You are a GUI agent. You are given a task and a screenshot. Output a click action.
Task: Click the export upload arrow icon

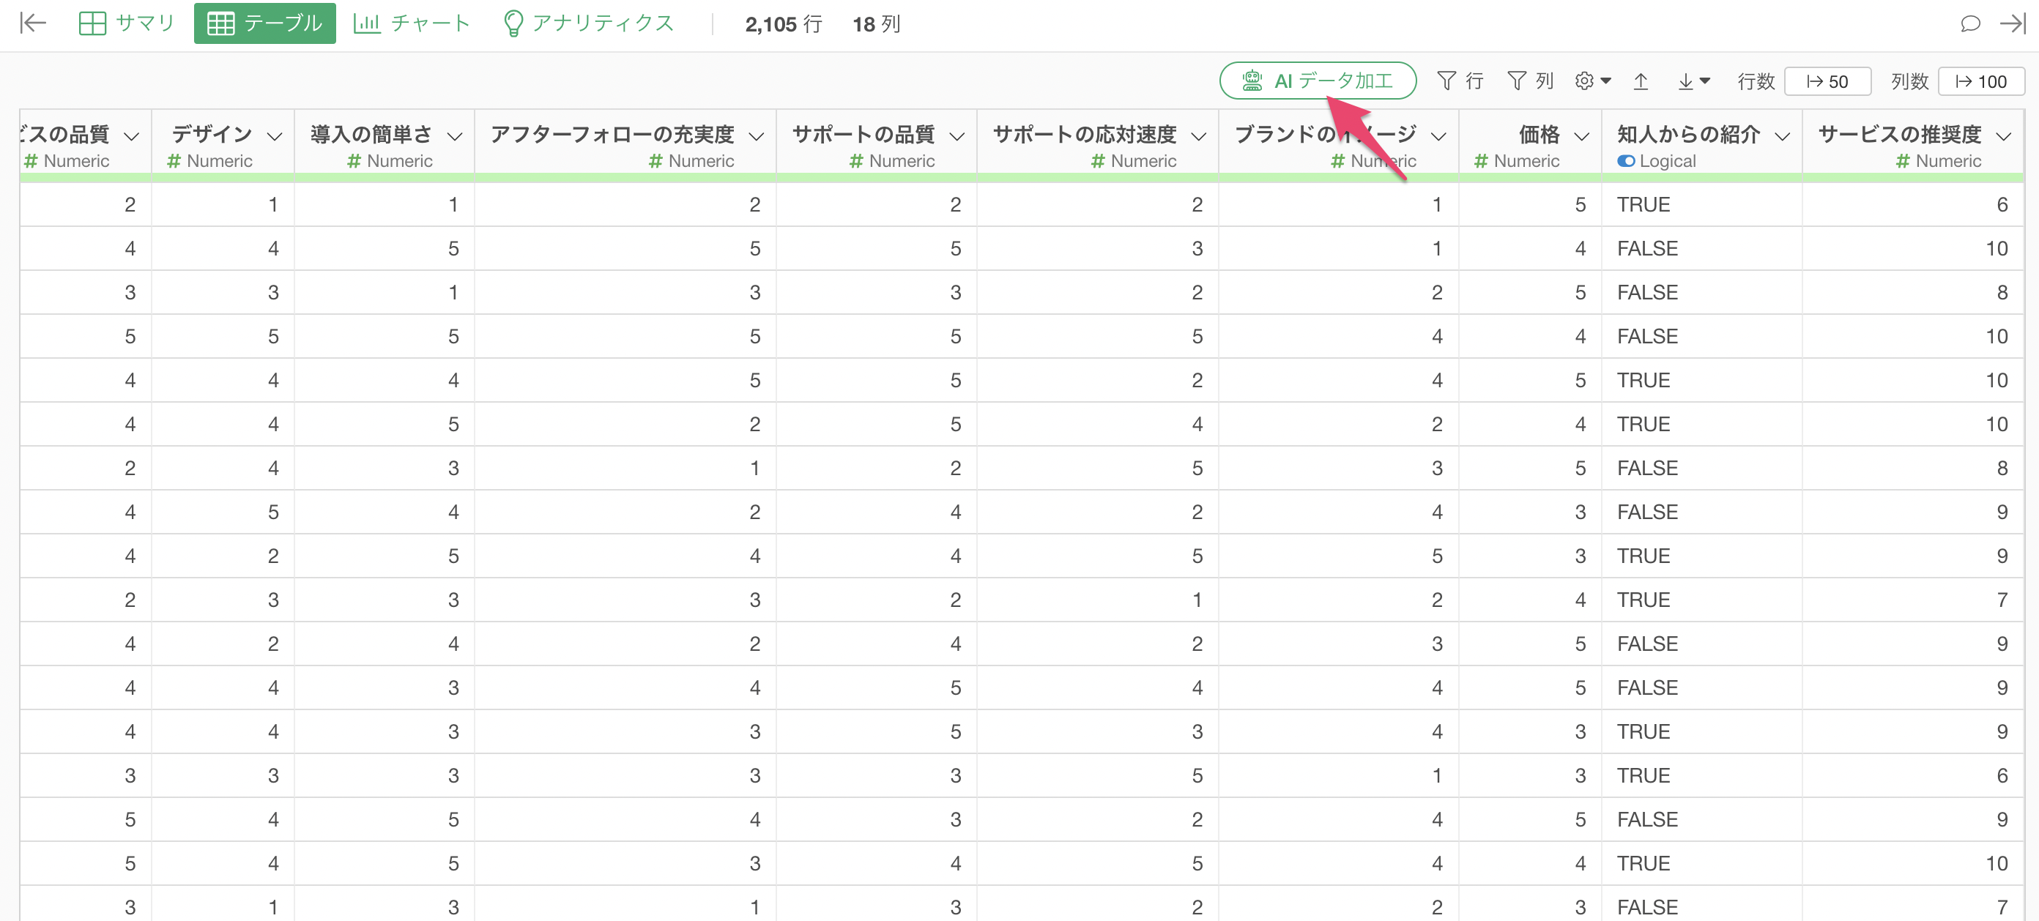coord(1641,81)
